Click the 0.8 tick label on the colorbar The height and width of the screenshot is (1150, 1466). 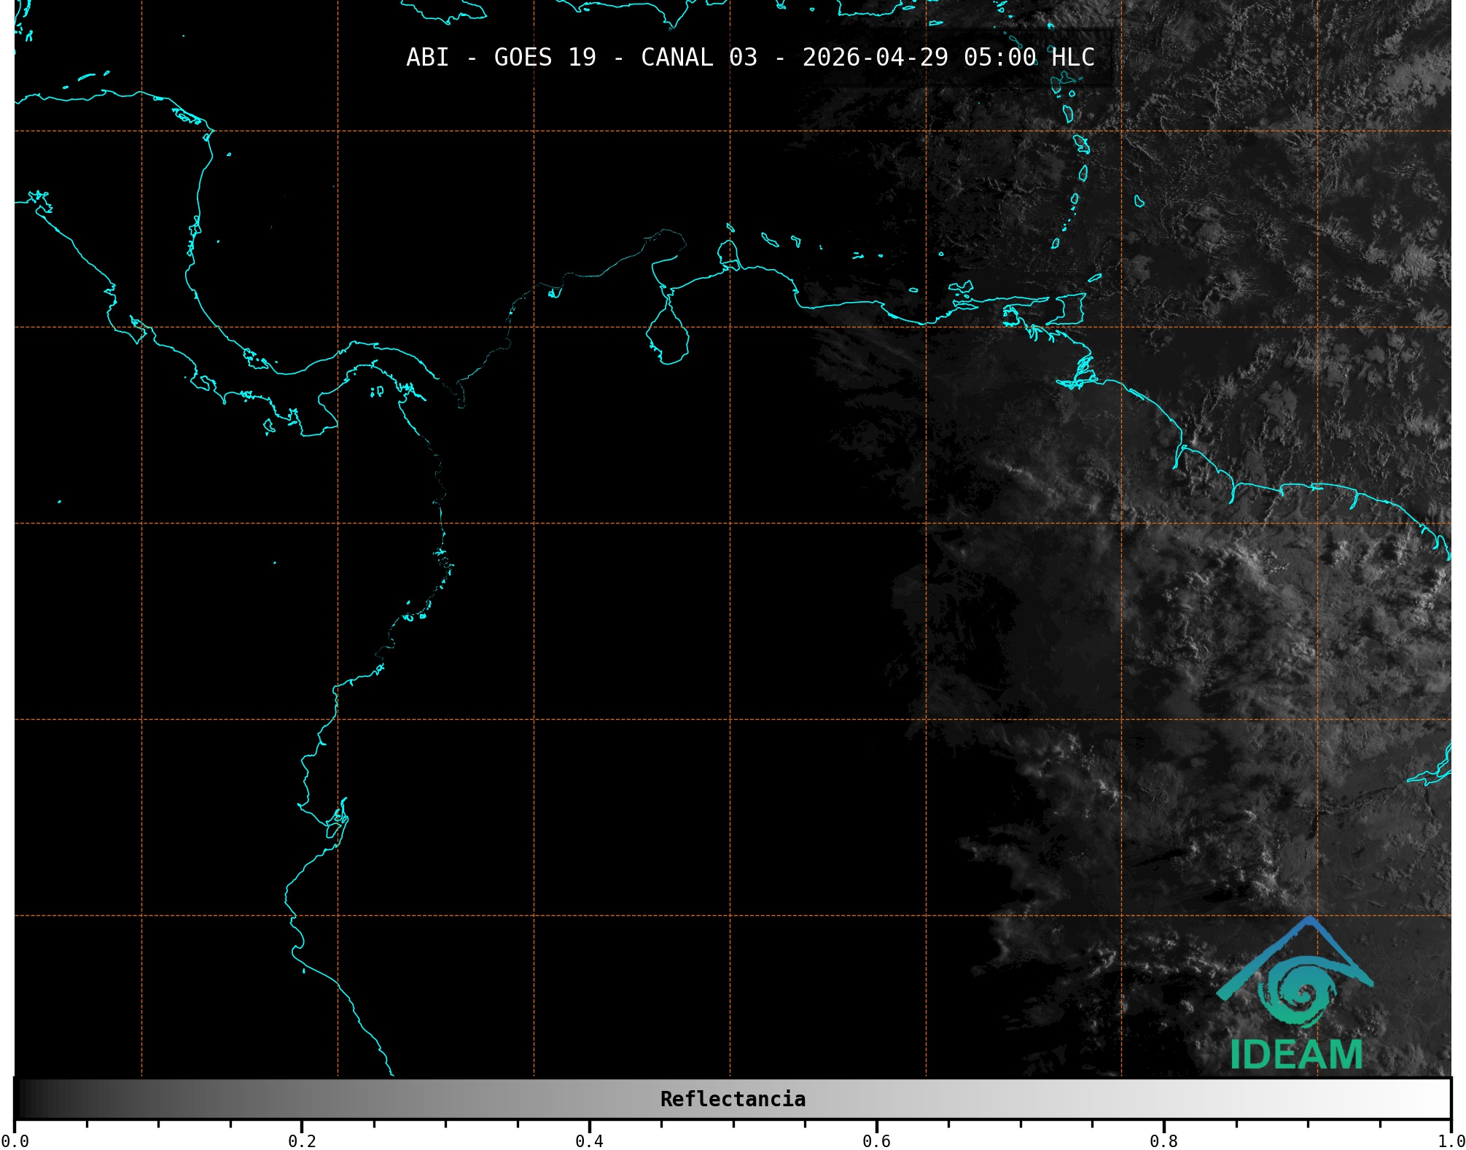click(1163, 1141)
